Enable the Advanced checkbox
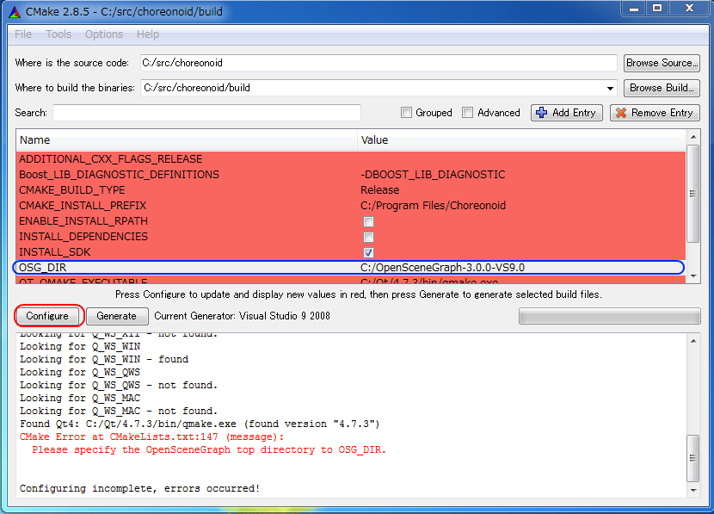The width and height of the screenshot is (714, 514). tap(468, 112)
